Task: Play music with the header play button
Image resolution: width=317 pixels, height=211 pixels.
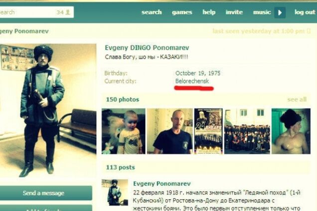Action: [280, 12]
